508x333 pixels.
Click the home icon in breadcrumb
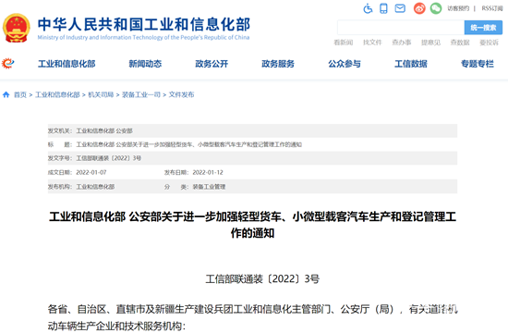click(6, 94)
